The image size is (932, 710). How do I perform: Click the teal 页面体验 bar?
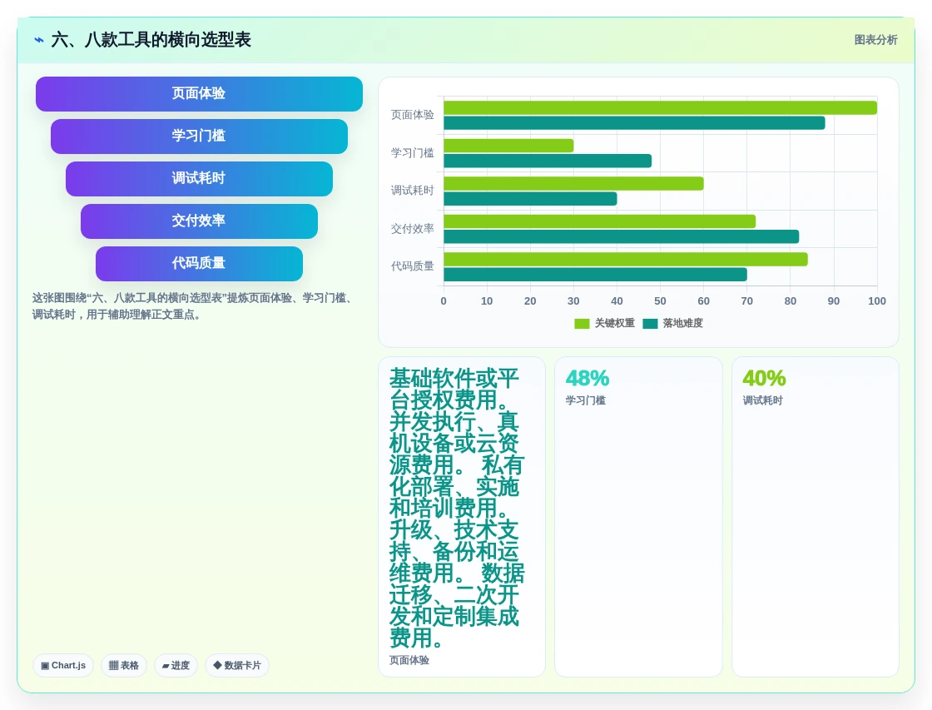[634, 123]
